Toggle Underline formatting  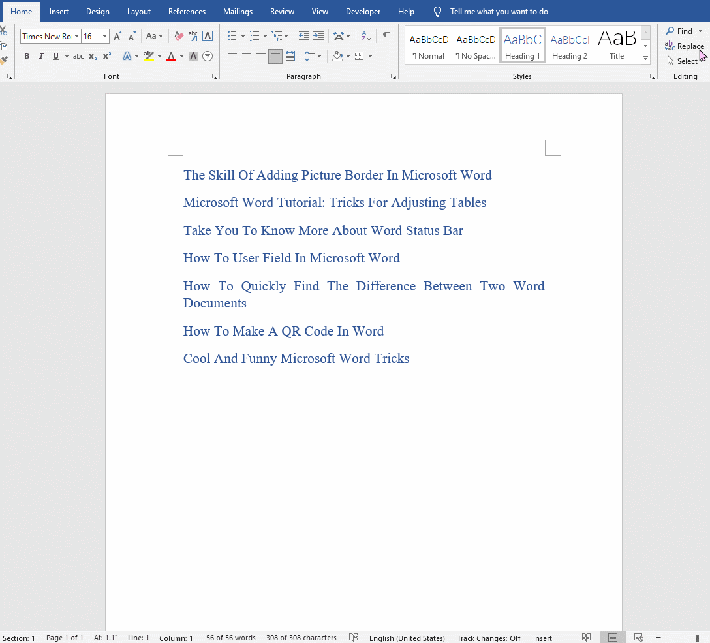(x=55, y=56)
